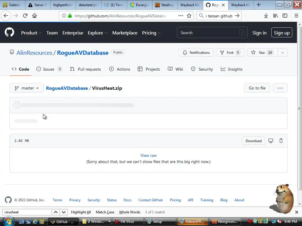
Task: Open a new tab with plus icon
Action: [259, 5]
